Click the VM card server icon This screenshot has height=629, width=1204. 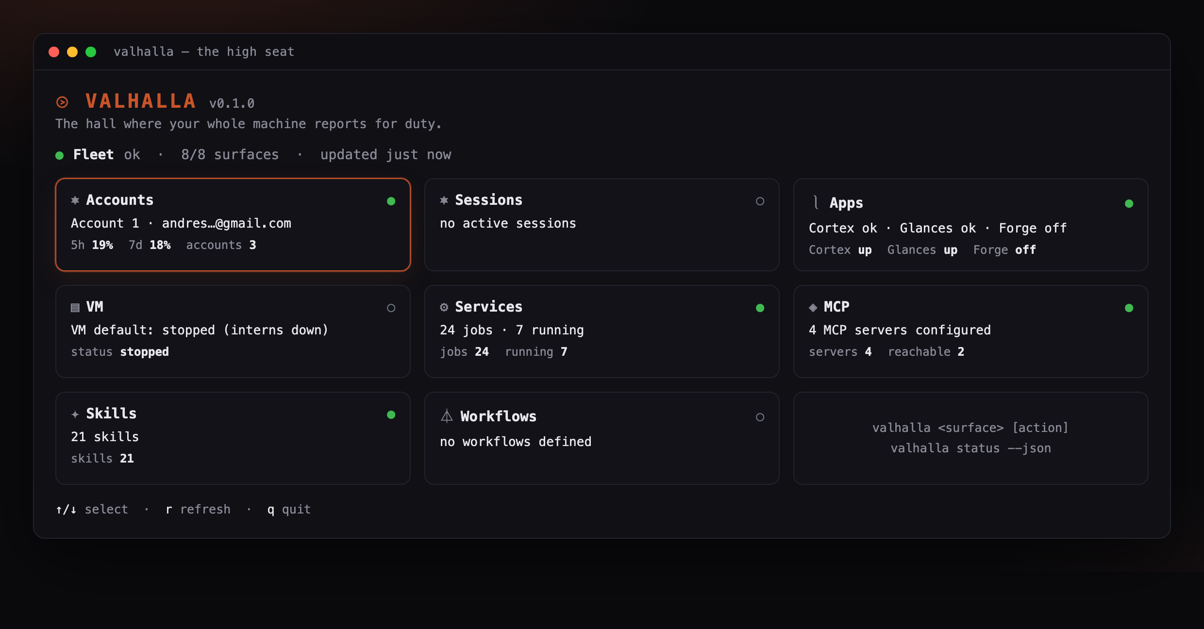point(75,307)
